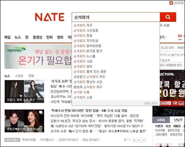Open the 그레이멜린 shop link
Viewport: 185px width, 147px height.
click(x=161, y=134)
